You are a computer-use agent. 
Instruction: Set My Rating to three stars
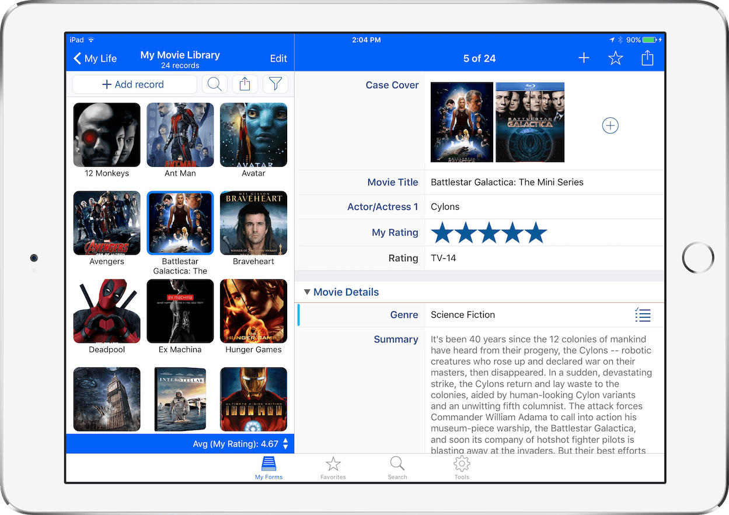pyautogui.click(x=489, y=232)
